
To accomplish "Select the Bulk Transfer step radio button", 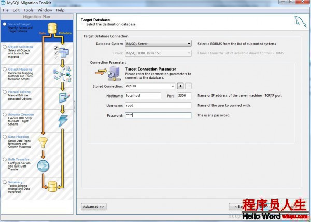I will [5, 159].
